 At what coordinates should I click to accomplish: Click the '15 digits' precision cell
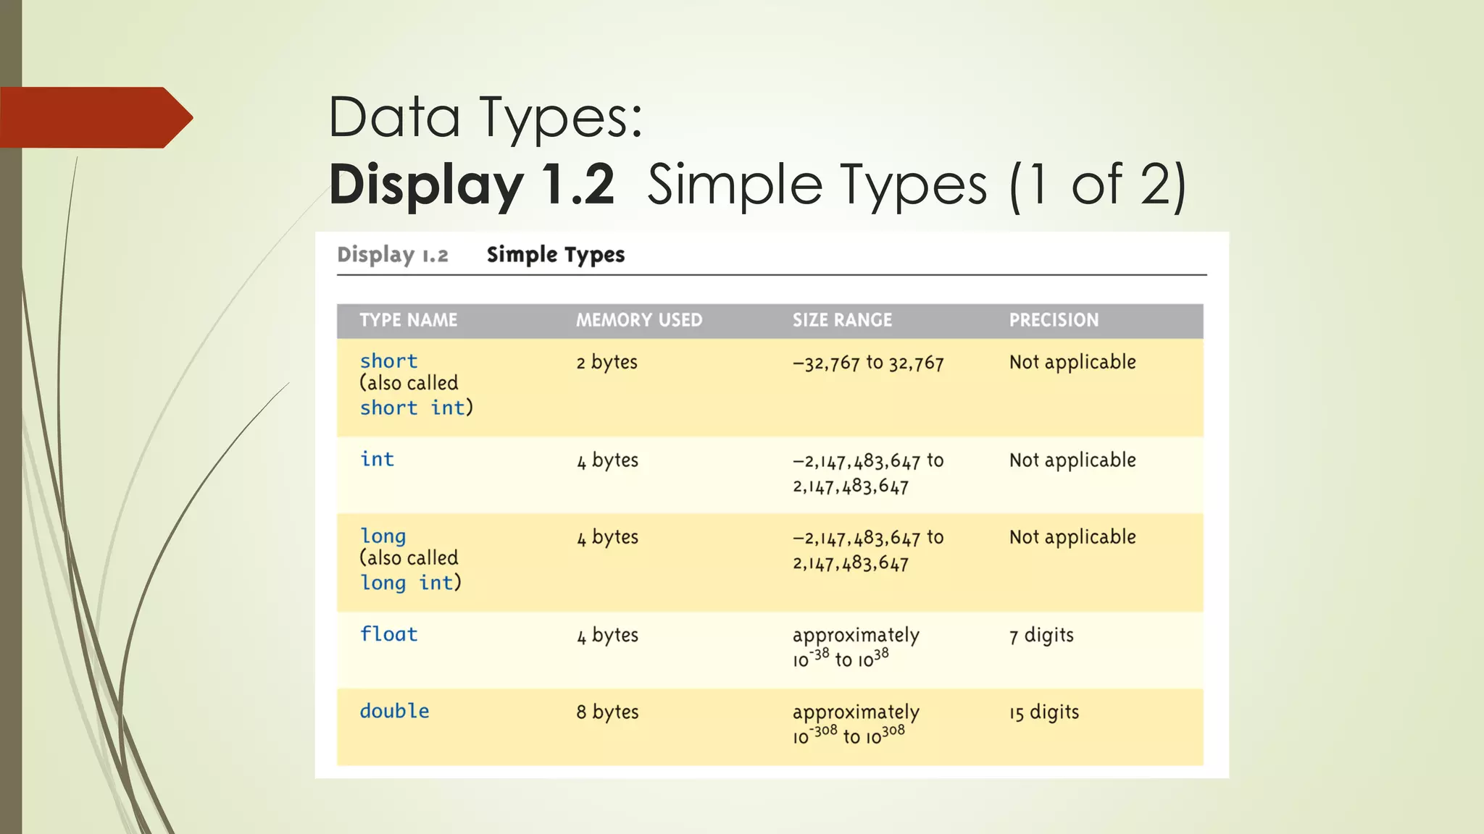coord(1044,712)
